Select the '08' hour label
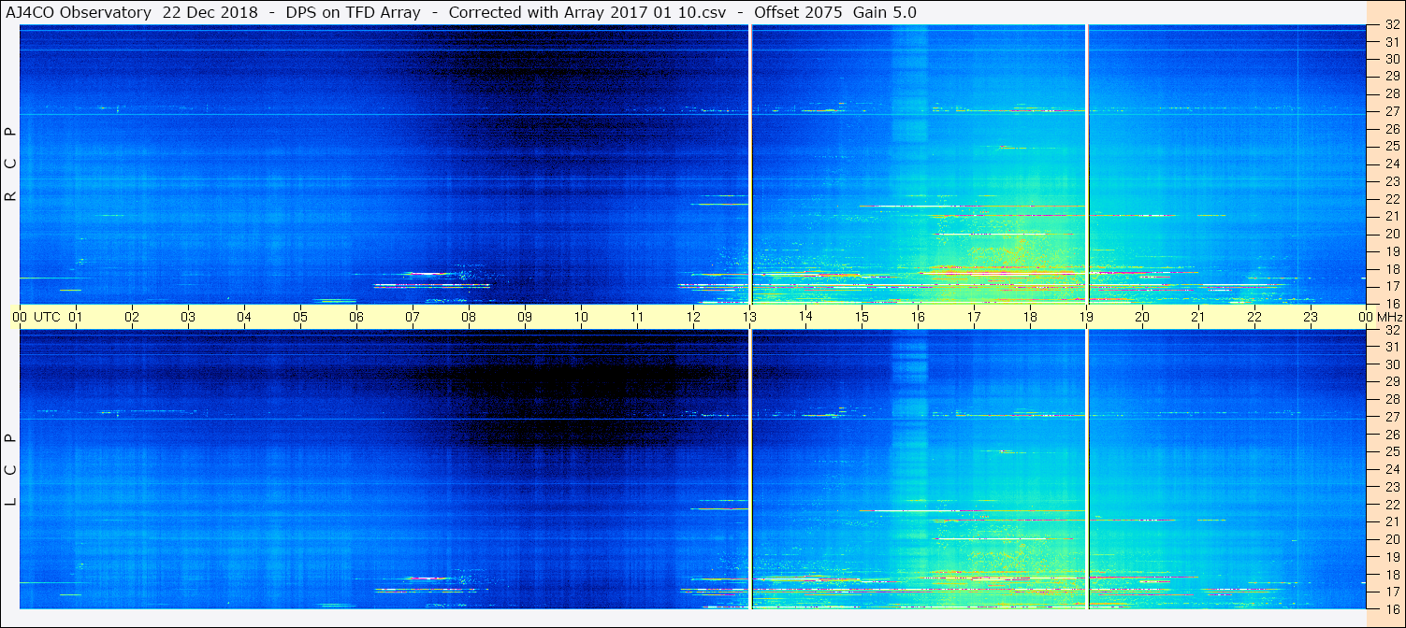 point(469,317)
